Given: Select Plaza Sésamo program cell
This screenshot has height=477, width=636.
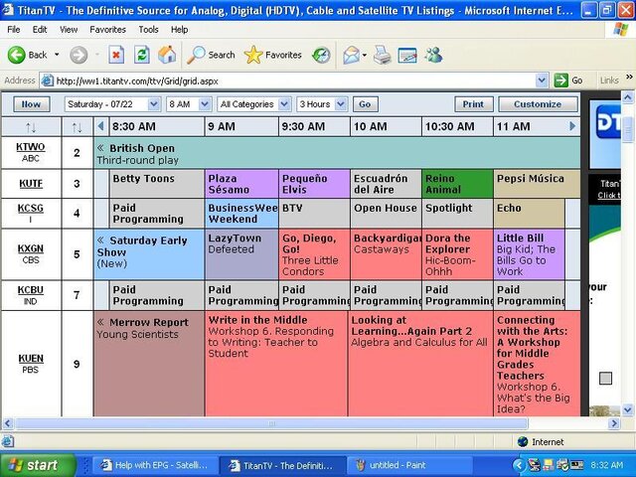Looking at the screenshot, I should [241, 184].
